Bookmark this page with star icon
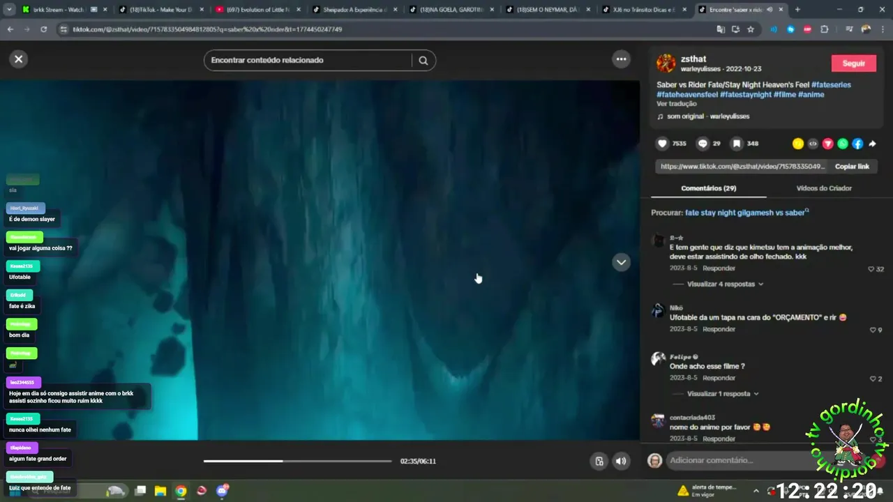This screenshot has width=893, height=502. pyautogui.click(x=751, y=29)
